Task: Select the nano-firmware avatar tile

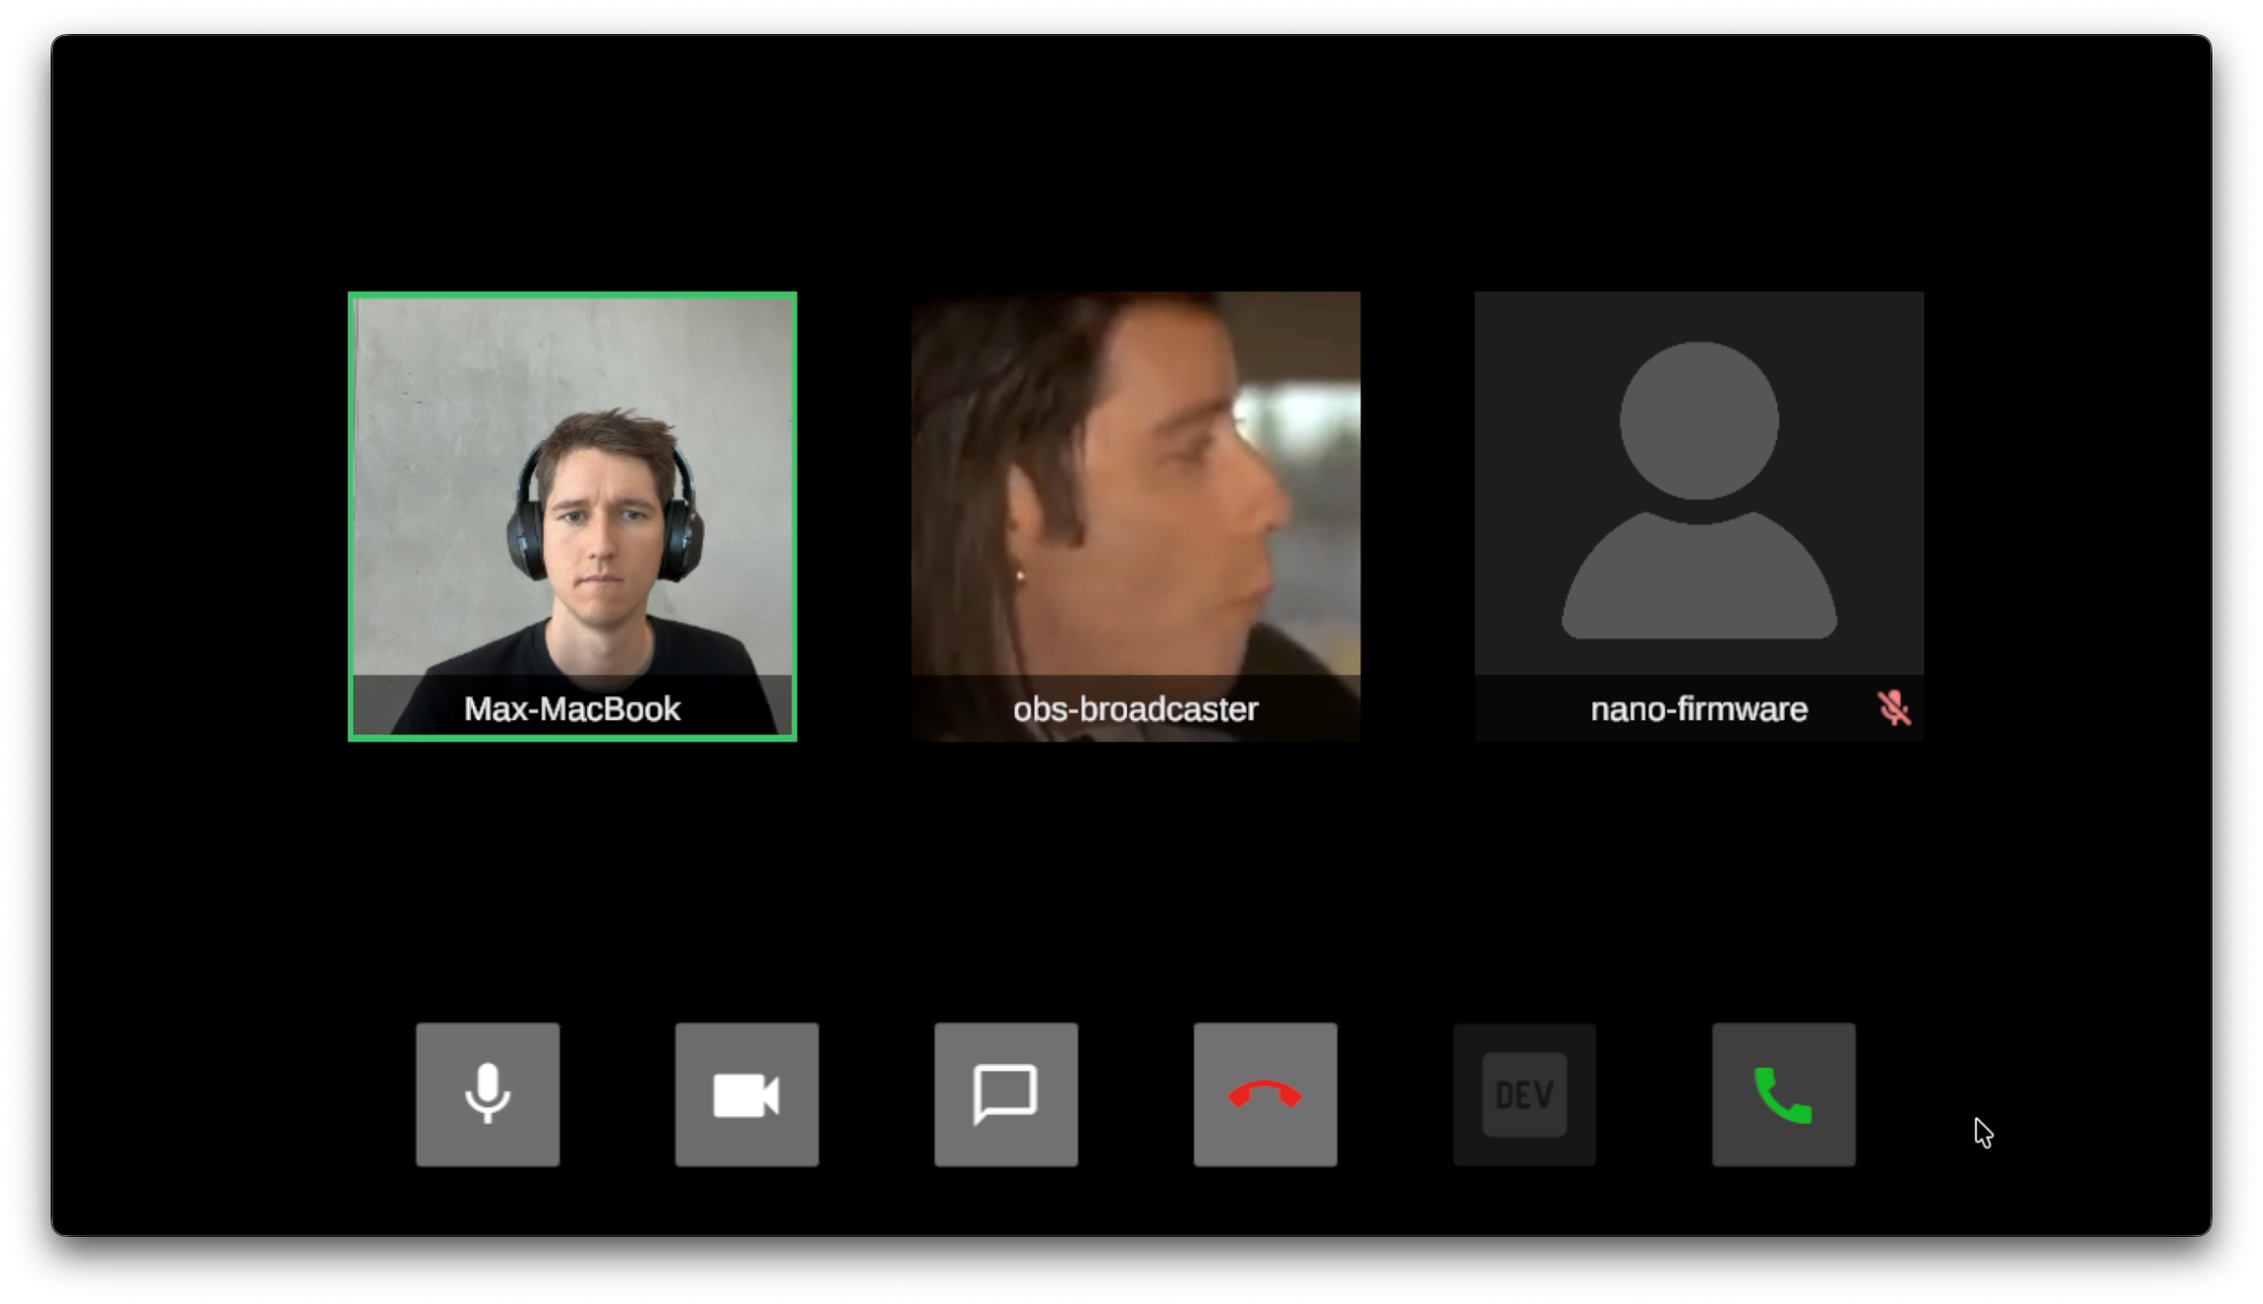Action: 1699,516
